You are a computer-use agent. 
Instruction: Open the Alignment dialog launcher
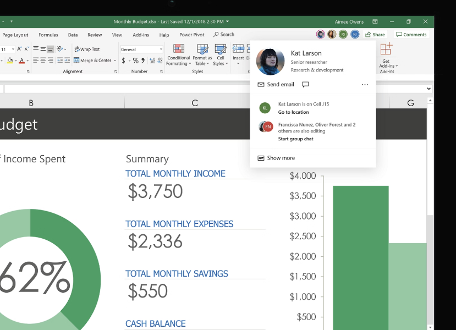point(116,71)
